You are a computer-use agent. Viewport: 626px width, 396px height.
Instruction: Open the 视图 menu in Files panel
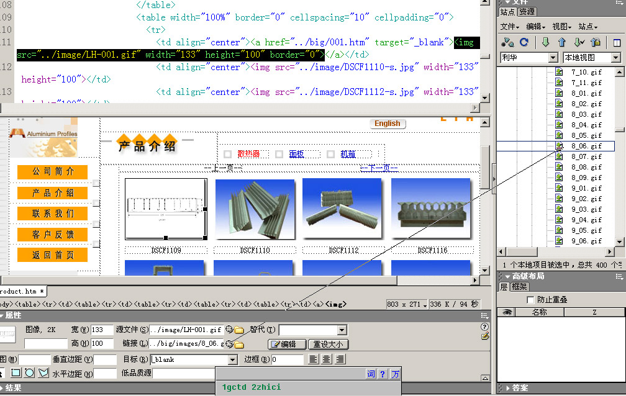point(561,27)
